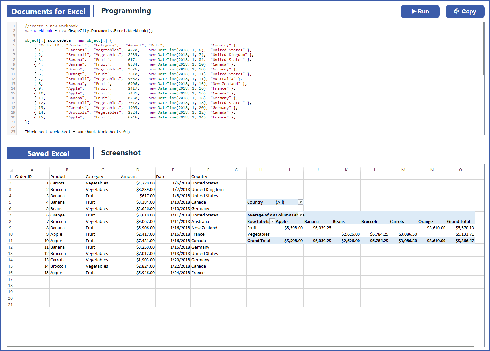
Task: Click the pivot 'Orange' column header
Action: 432,221
